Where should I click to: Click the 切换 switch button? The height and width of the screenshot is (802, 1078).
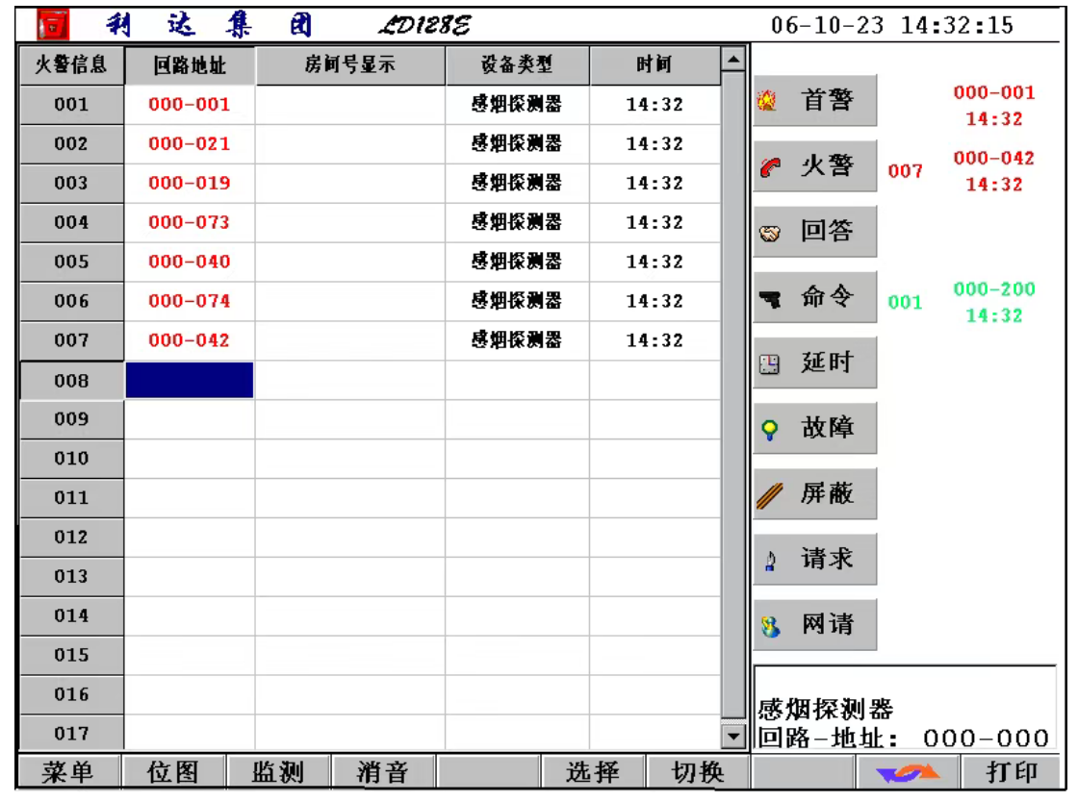coord(696,773)
